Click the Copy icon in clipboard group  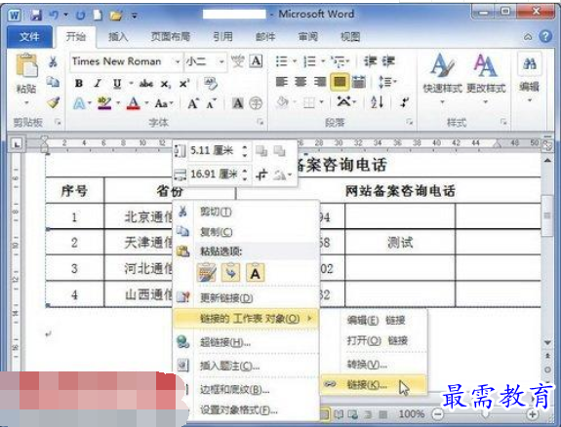[53, 82]
